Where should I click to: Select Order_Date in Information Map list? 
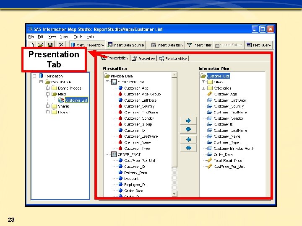(x=223, y=154)
